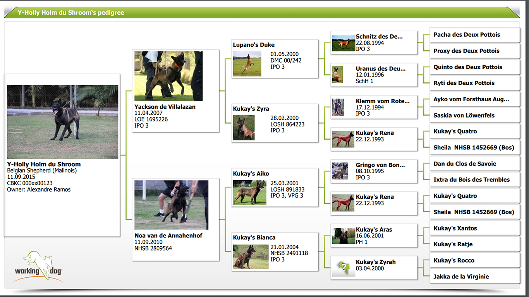This screenshot has height=297, width=529.
Task: Select the Uranus des Deux thumbnail
Action: (337, 75)
